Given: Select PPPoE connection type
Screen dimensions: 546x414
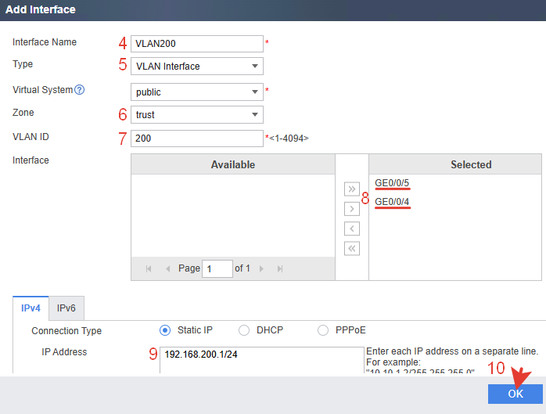Looking at the screenshot, I should coord(323,330).
